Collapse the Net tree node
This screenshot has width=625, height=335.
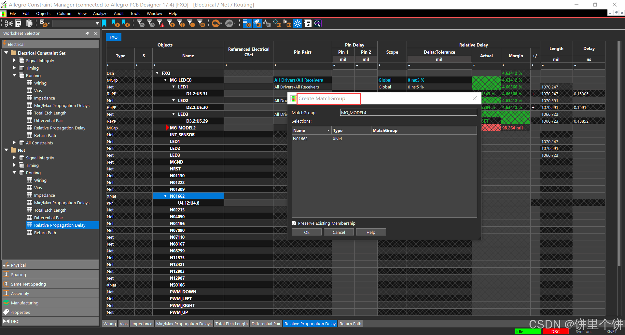click(6, 150)
